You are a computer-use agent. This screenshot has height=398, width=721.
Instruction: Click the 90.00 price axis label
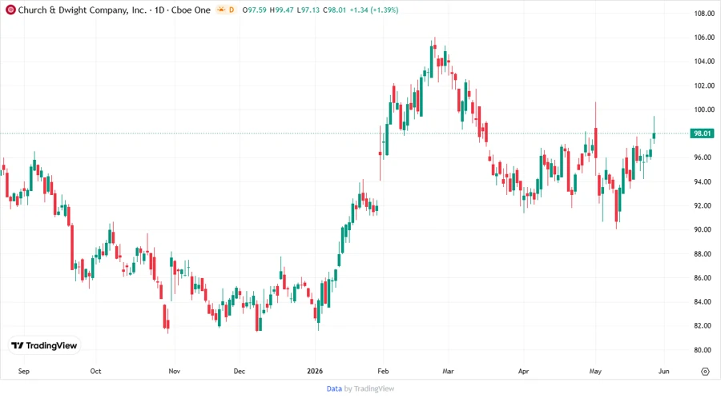704,229
